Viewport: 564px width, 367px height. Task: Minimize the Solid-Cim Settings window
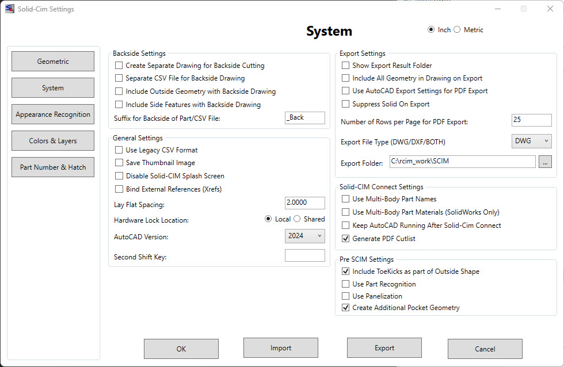coord(498,9)
